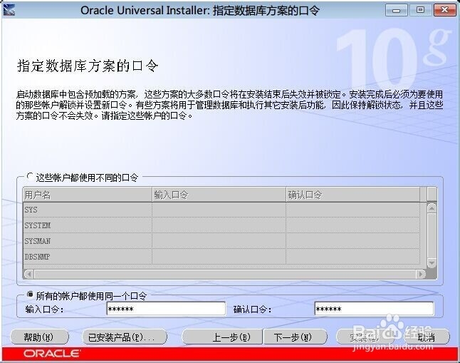Click table horizontal scrollbar left arrow
This screenshot has width=460, height=363.
point(28,275)
